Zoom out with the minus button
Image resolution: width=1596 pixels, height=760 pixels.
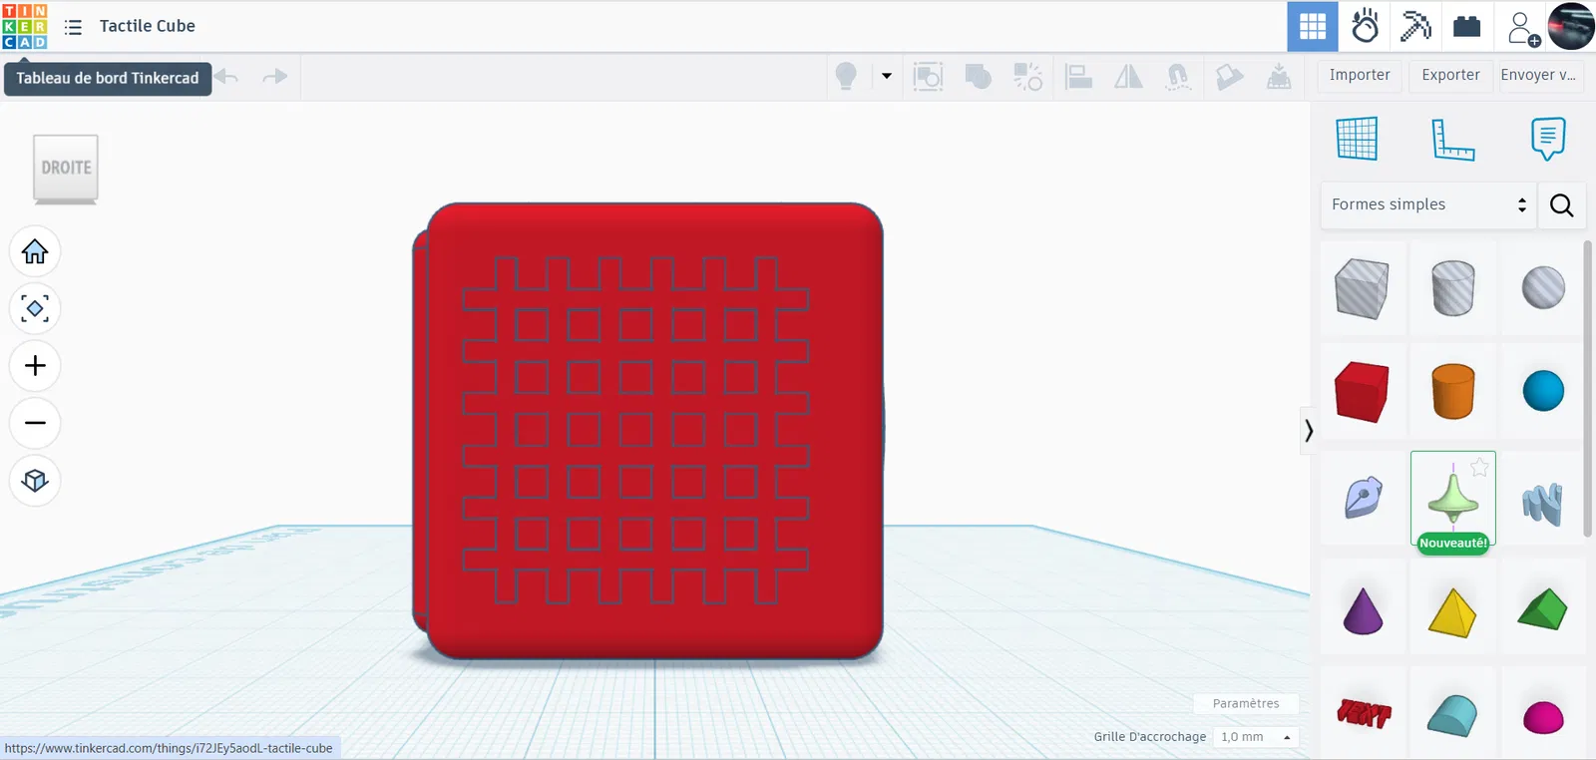point(35,423)
